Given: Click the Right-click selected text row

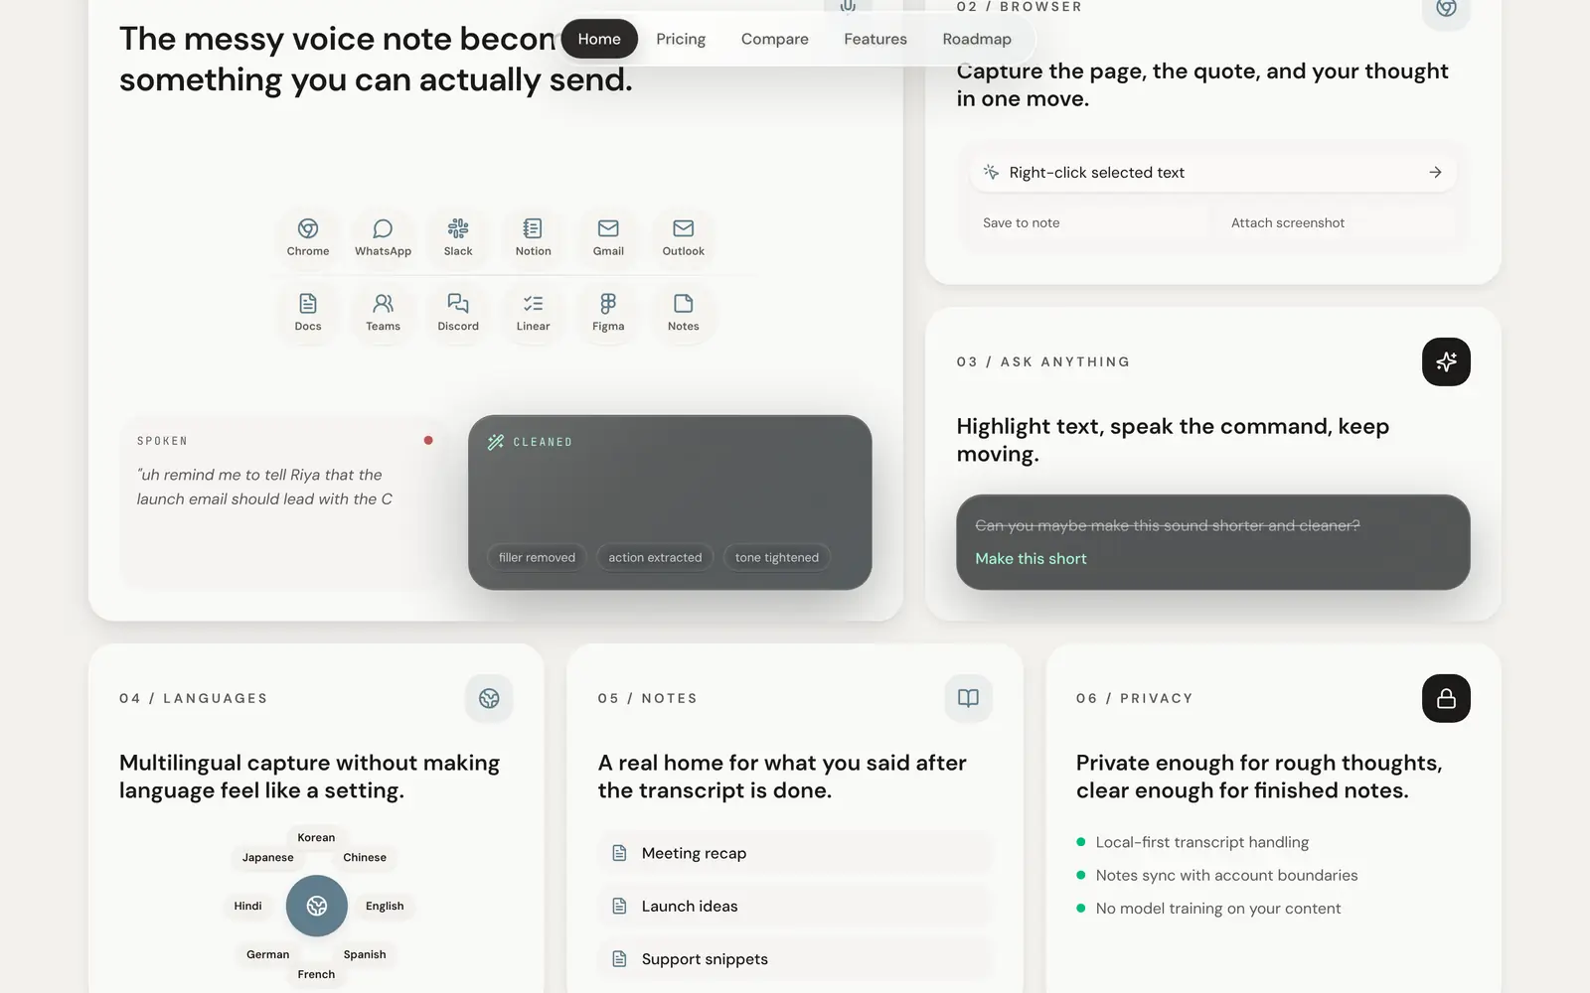Looking at the screenshot, I should [1212, 172].
